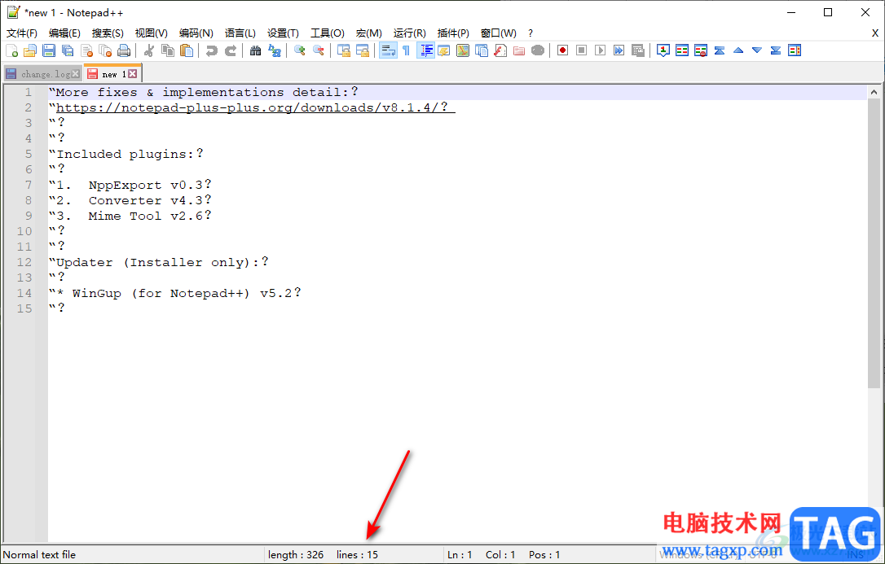Open Find with the binoculars icon
This screenshot has height=564, width=885.
pyautogui.click(x=256, y=50)
